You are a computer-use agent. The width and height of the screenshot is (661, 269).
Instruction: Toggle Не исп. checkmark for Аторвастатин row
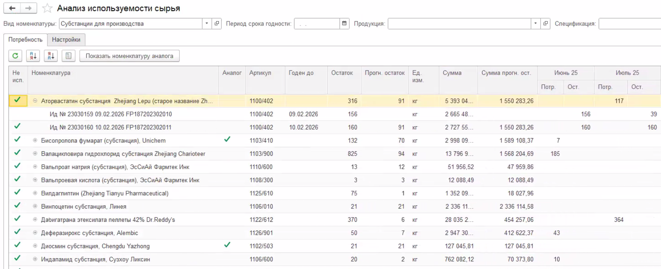click(17, 100)
